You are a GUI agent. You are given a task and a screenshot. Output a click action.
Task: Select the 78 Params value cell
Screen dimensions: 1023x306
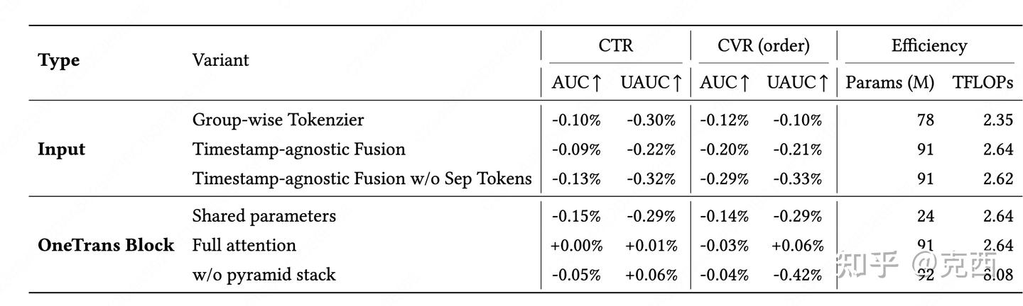pyautogui.click(x=925, y=120)
